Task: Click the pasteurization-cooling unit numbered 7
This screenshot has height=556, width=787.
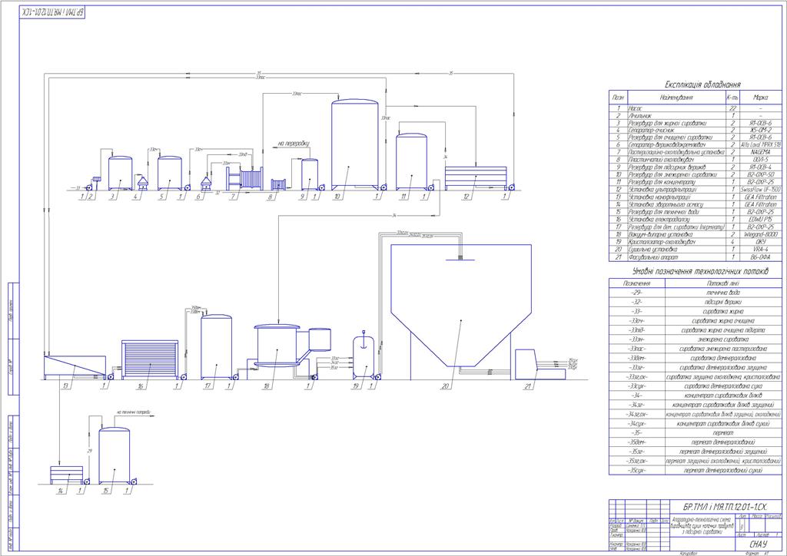Action: (245, 179)
